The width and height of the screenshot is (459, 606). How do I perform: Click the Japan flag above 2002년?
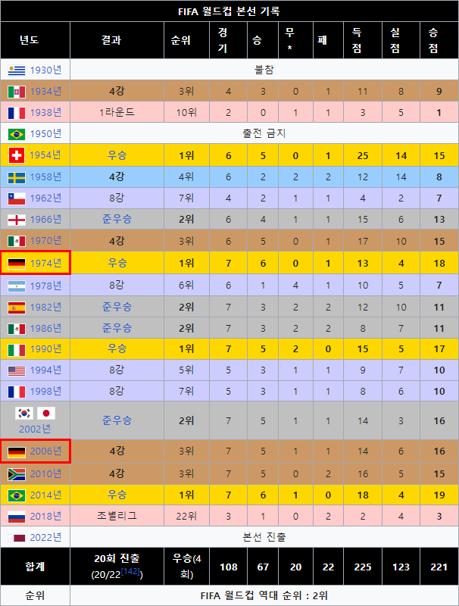coord(46,413)
